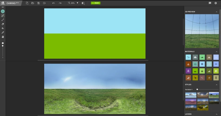This screenshot has height=116, width=221.
Task: Open the feedback icon at top right
Action: 210,3
